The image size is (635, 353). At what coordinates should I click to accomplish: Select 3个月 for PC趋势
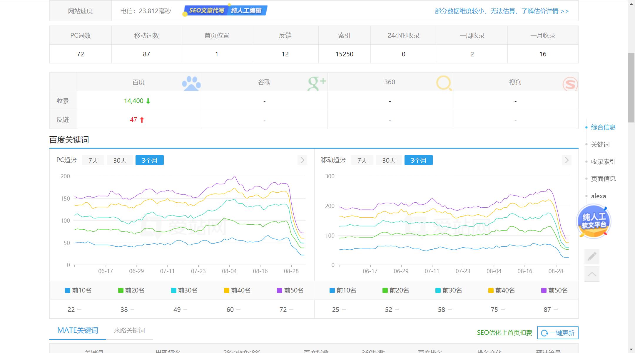(150, 160)
